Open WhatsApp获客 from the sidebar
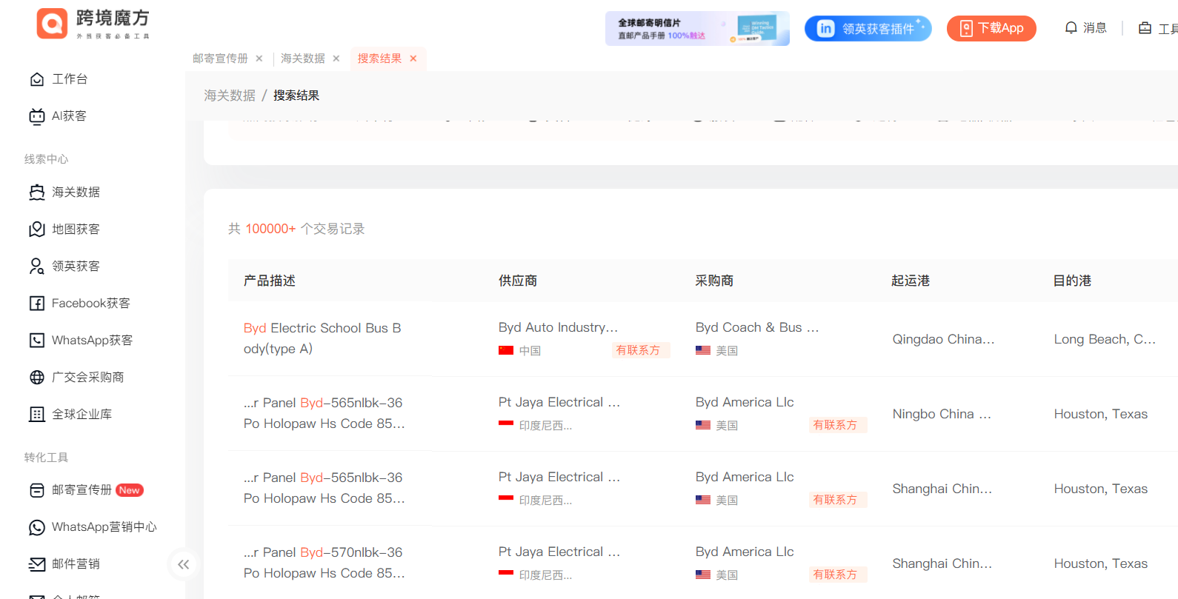Viewport: 1178px width, 599px height. [91, 341]
